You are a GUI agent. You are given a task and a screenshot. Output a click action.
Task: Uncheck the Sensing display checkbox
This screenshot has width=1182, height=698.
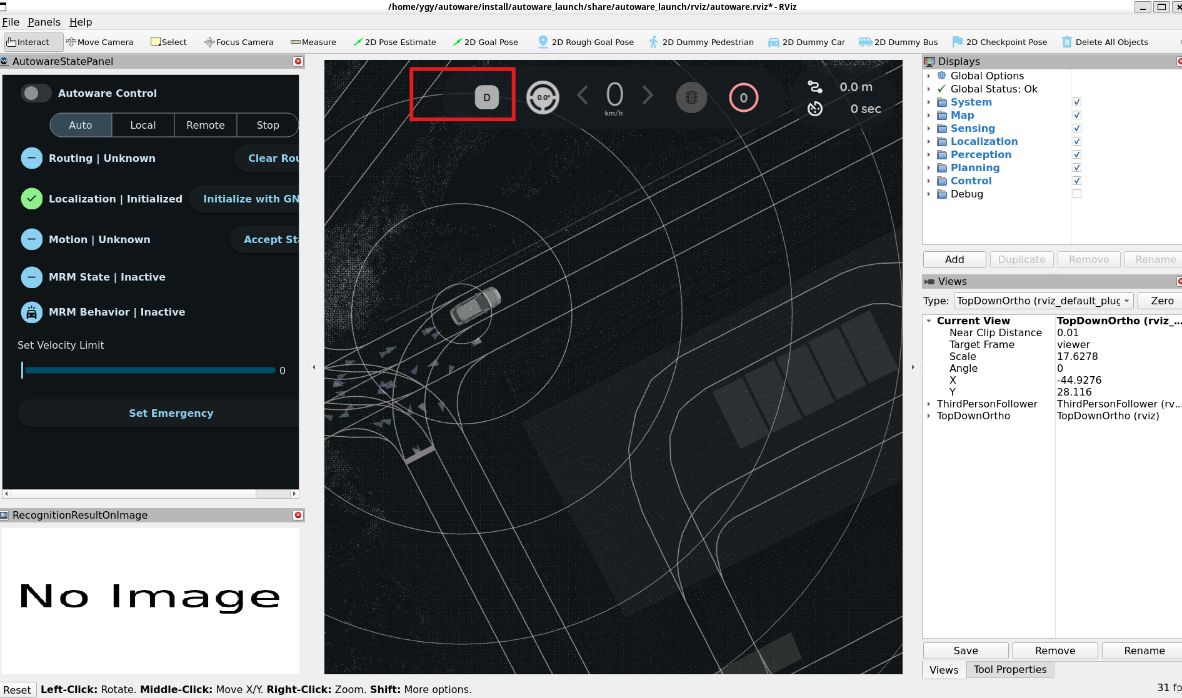(x=1077, y=128)
